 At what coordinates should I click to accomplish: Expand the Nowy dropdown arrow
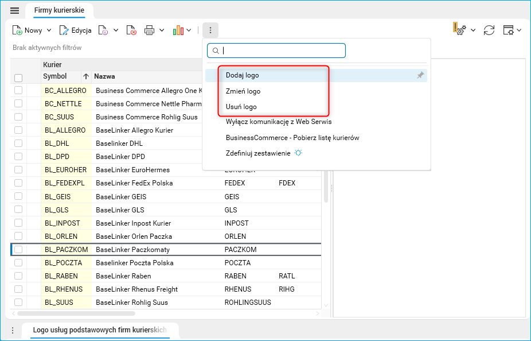coord(49,30)
